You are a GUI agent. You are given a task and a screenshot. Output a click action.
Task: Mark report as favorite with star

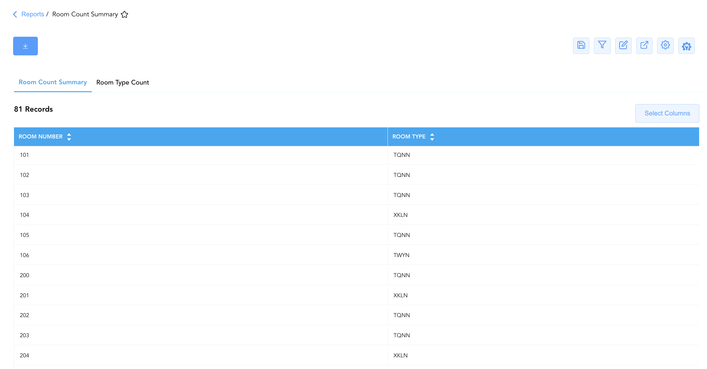point(124,14)
